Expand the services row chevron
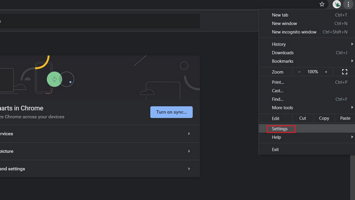The width and height of the screenshot is (355, 200). 189,134
